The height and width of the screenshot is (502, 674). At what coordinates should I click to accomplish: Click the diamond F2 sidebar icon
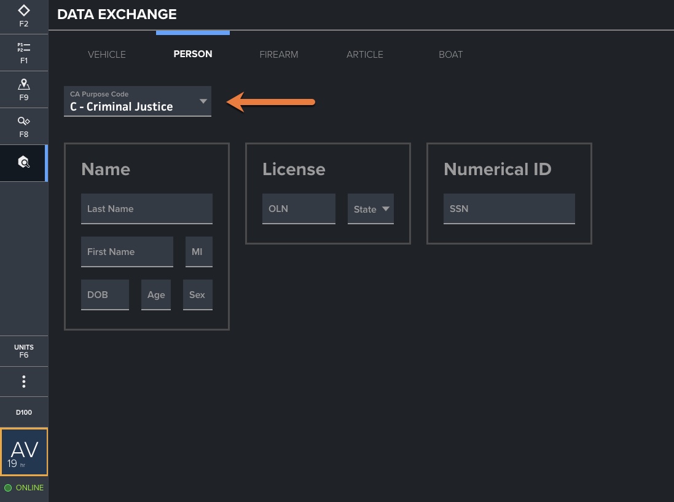click(x=23, y=16)
